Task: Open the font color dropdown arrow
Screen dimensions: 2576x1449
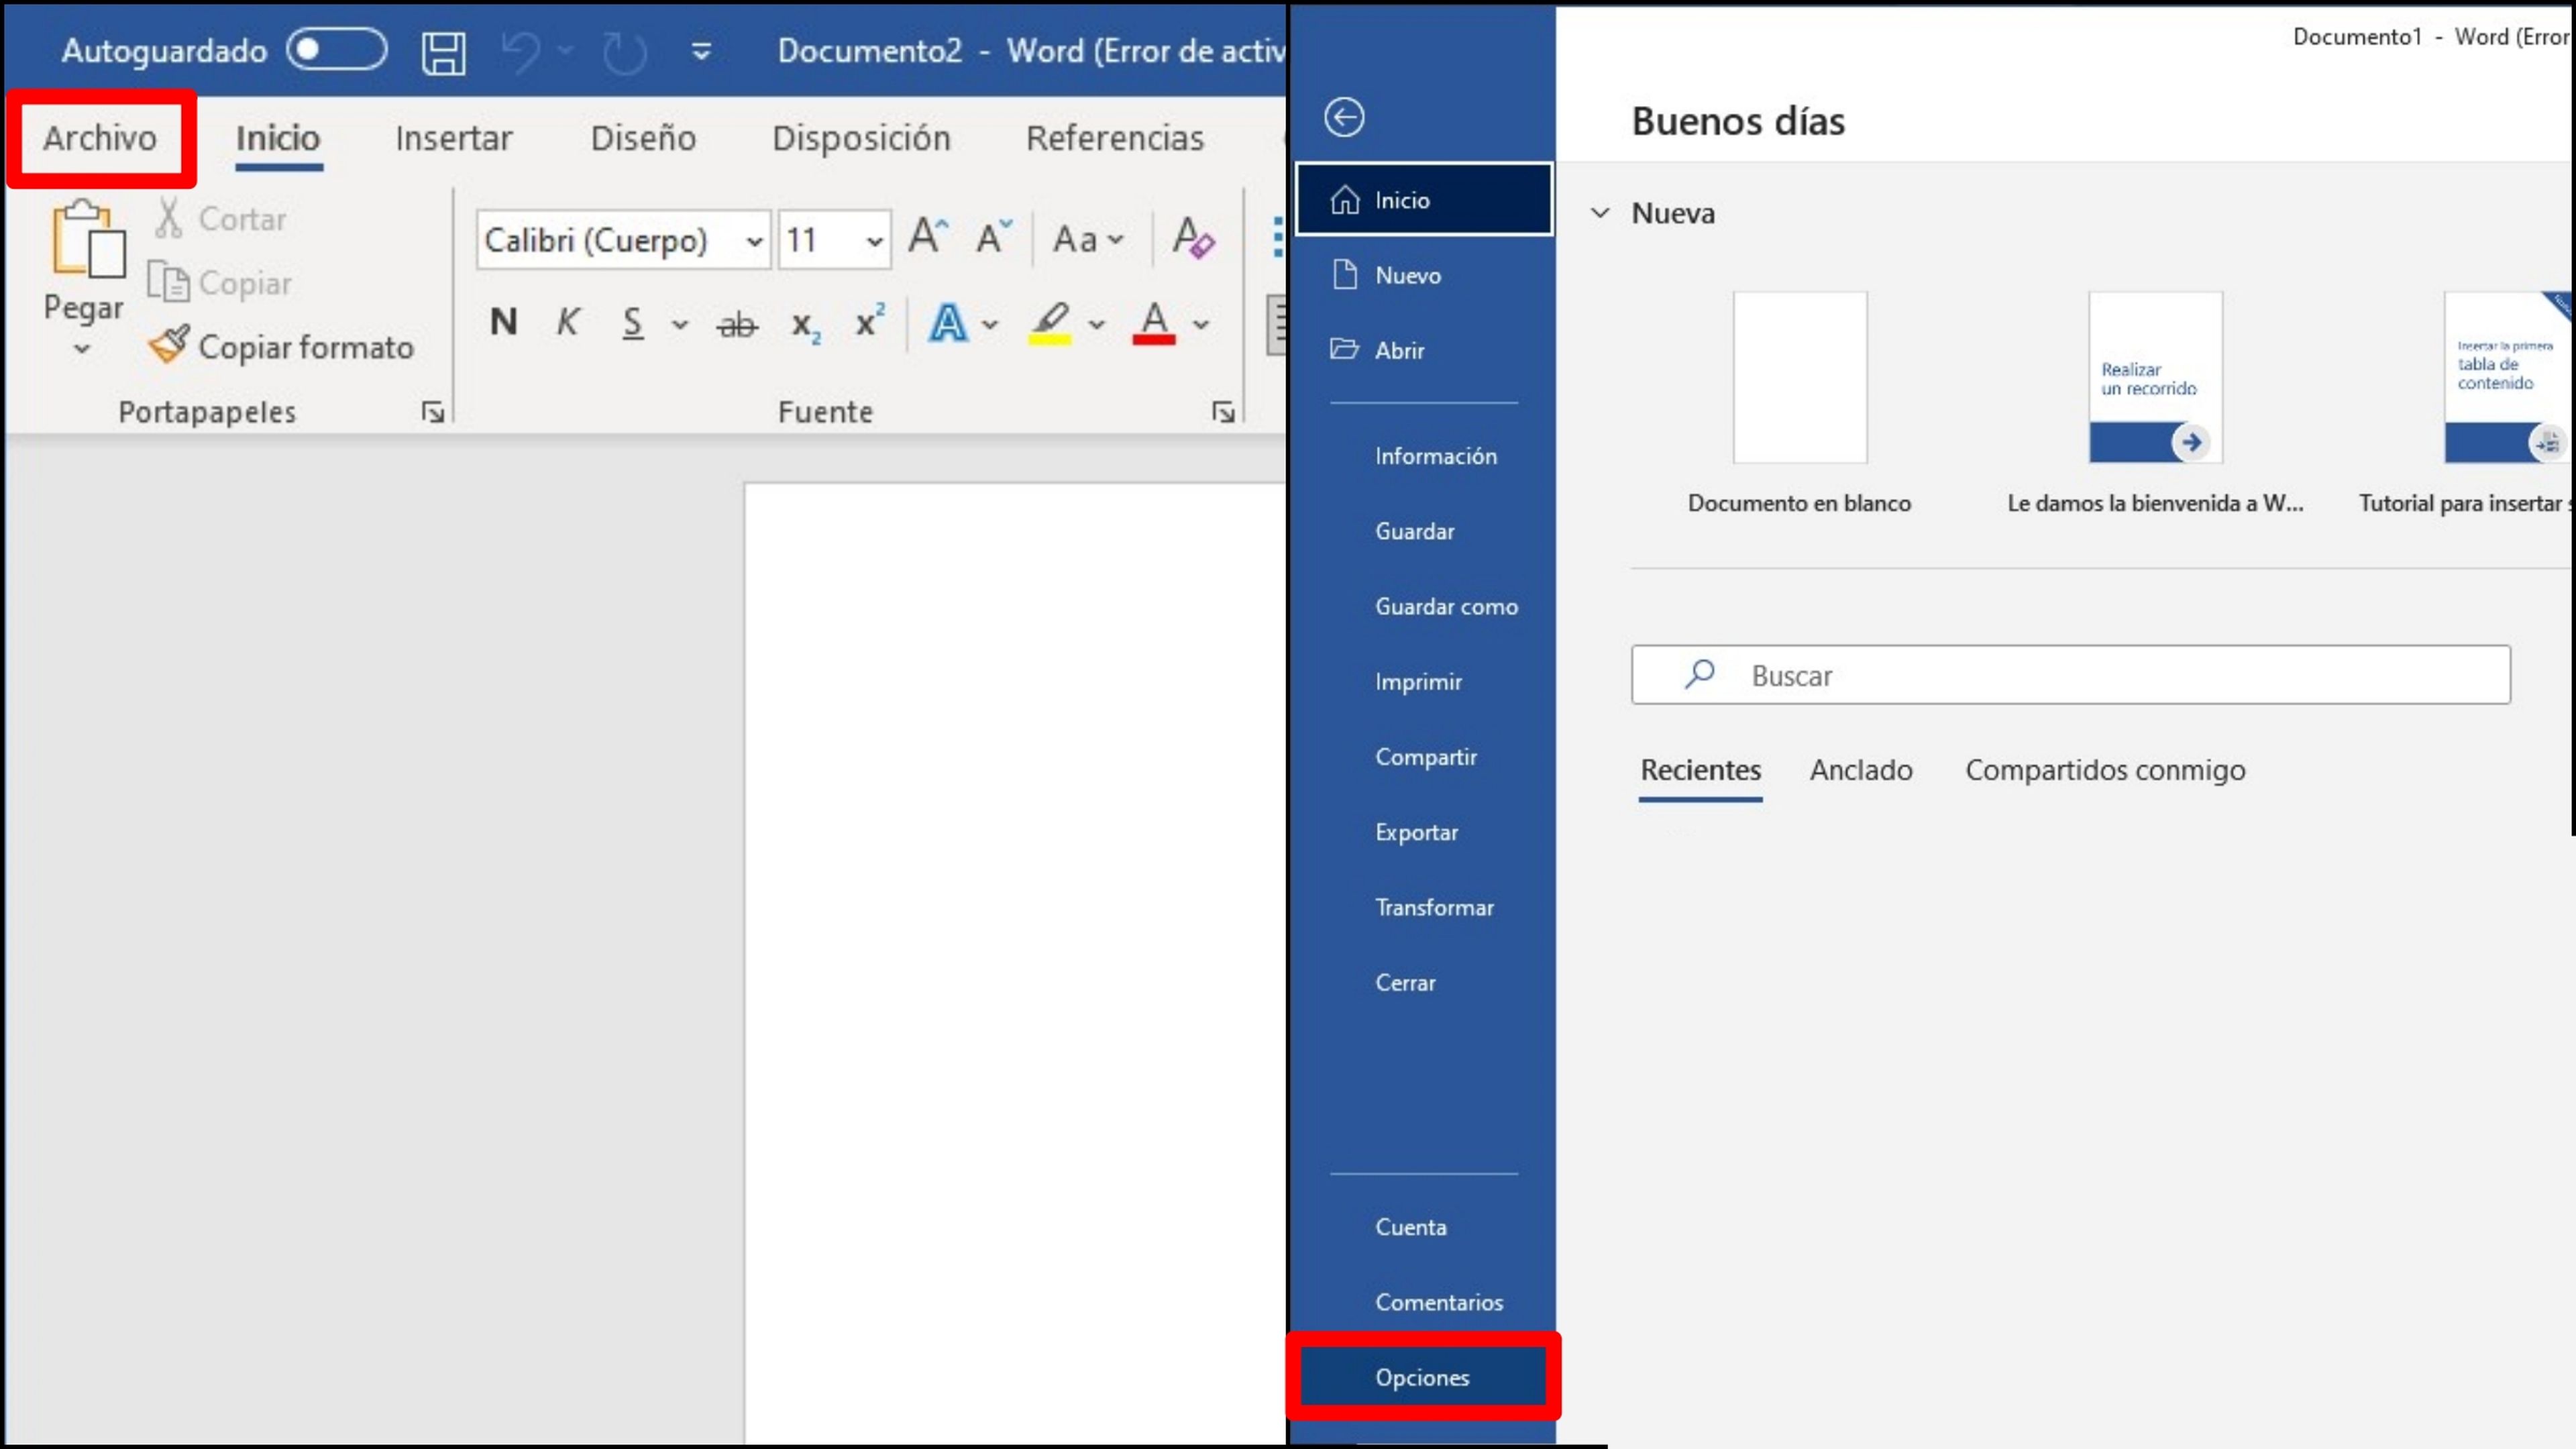Action: tap(1201, 324)
